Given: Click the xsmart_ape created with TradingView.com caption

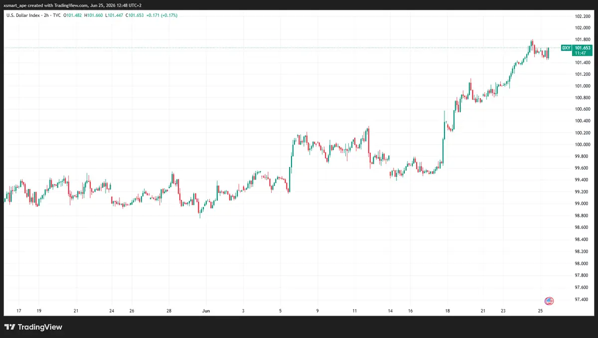Looking at the screenshot, I should click(x=72, y=5).
